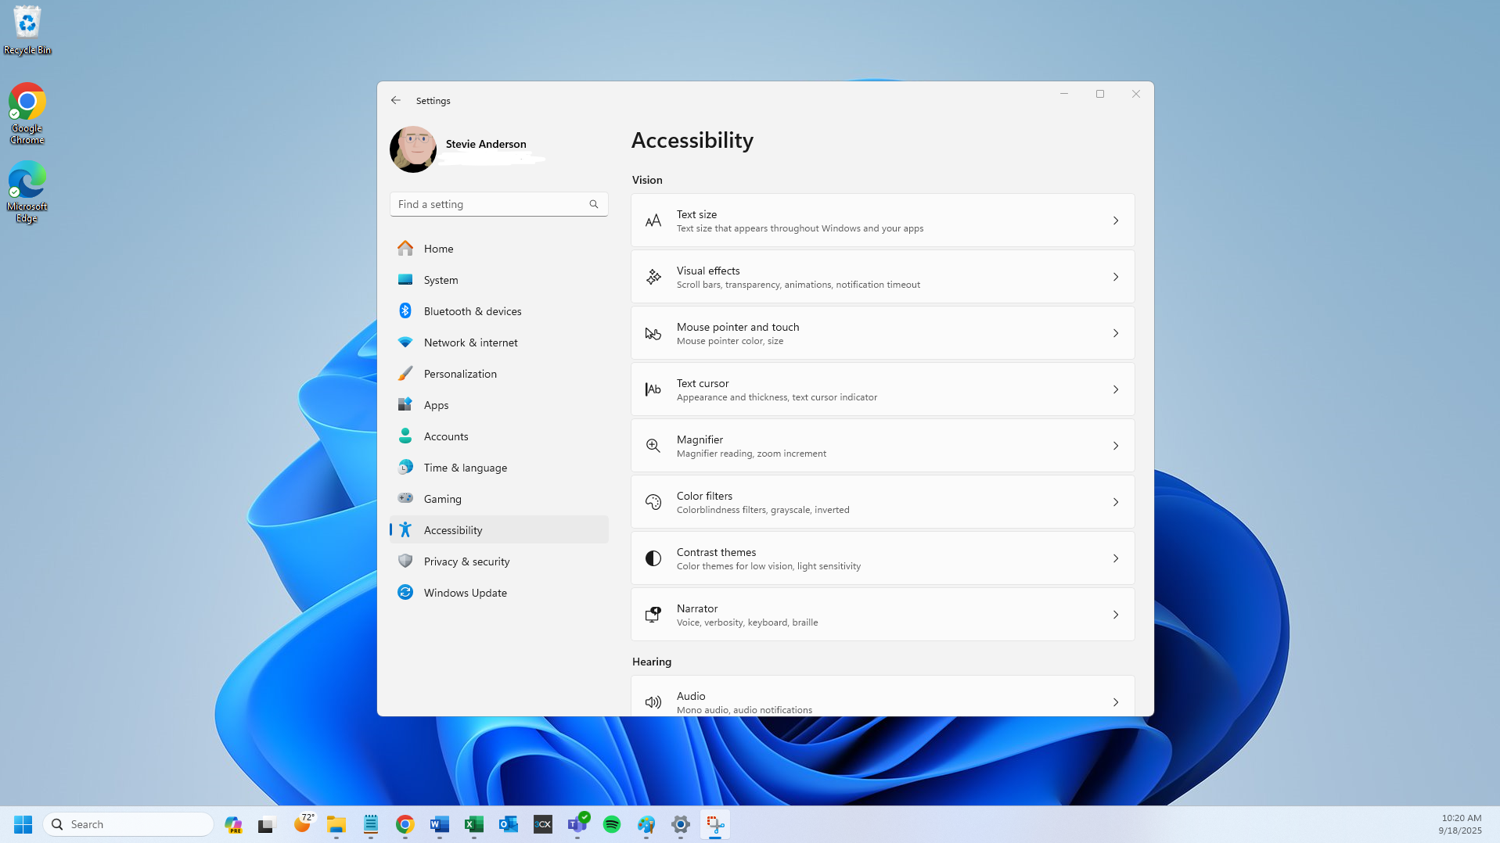Expand Audio settings chevron
Screen dimensions: 1500x843
(x=1116, y=702)
